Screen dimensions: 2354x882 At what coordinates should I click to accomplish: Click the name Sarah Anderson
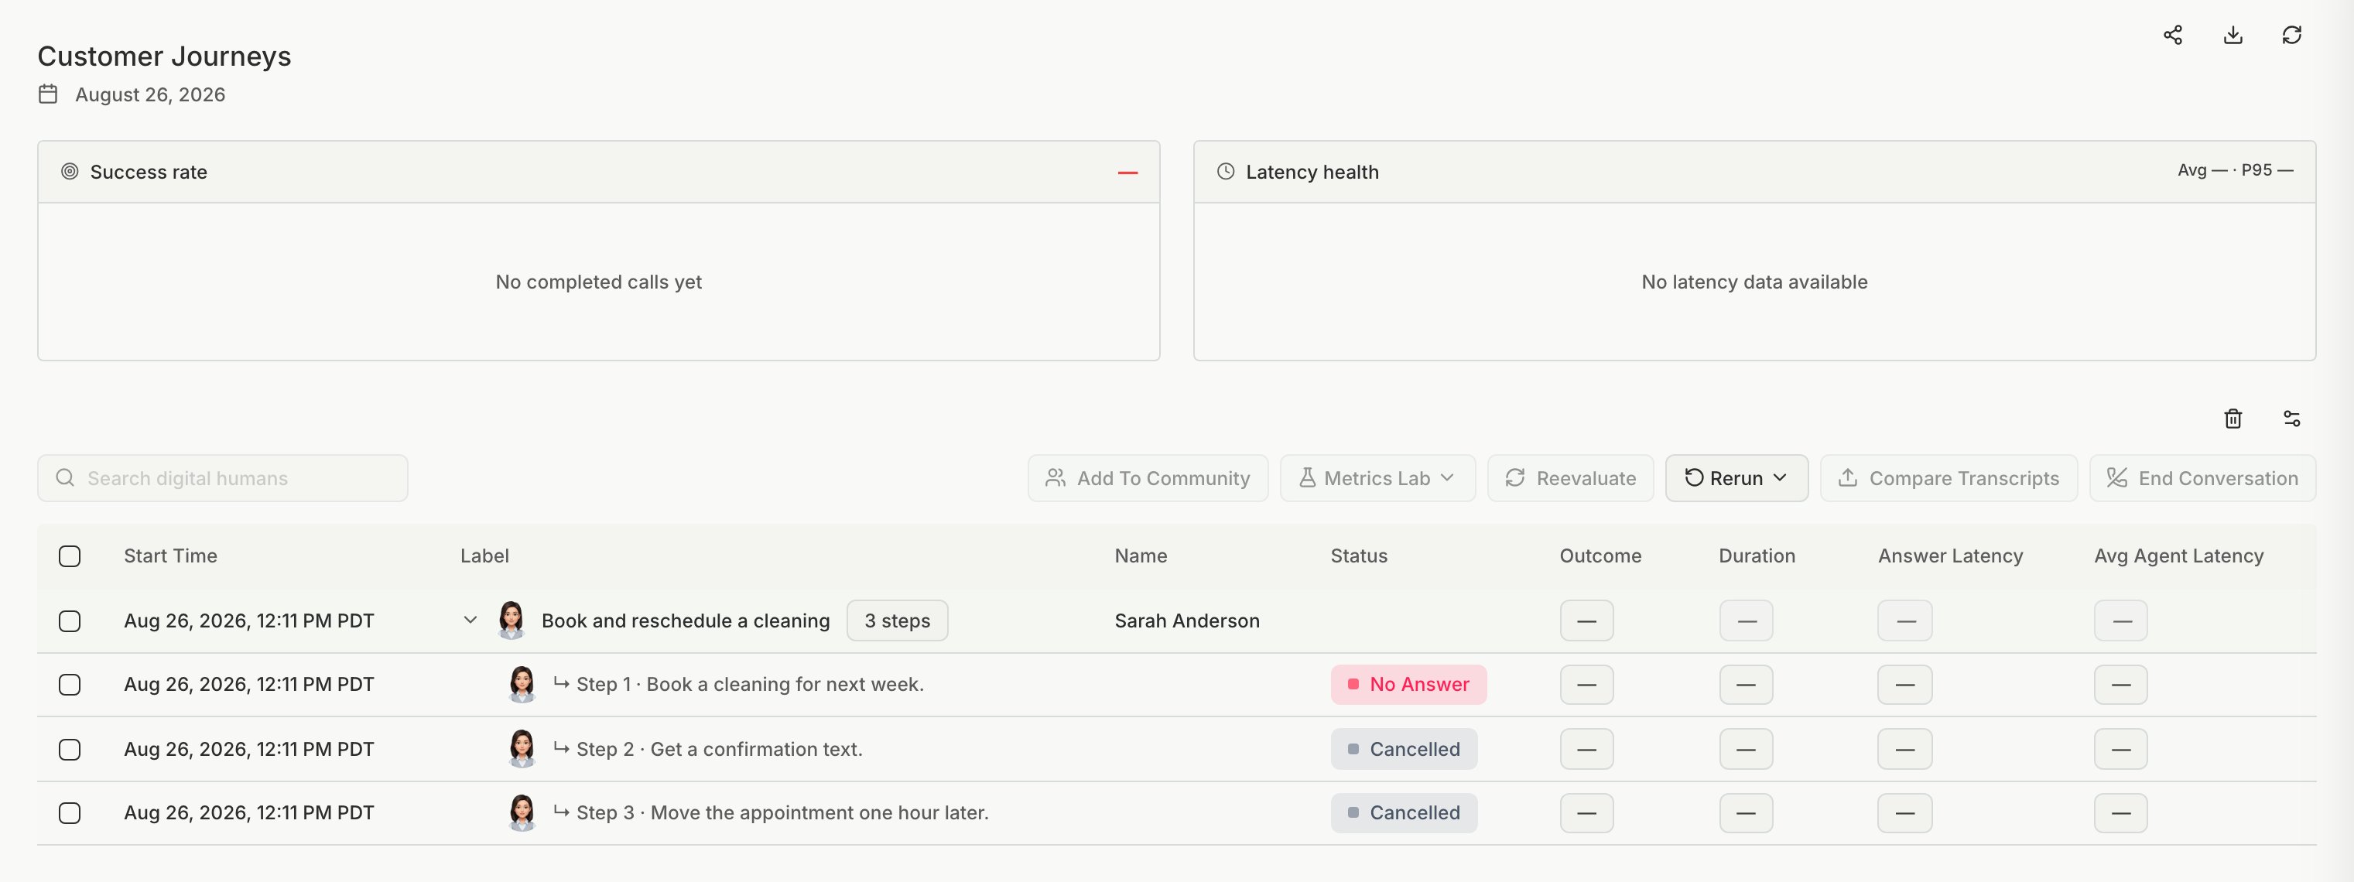pyautogui.click(x=1187, y=620)
